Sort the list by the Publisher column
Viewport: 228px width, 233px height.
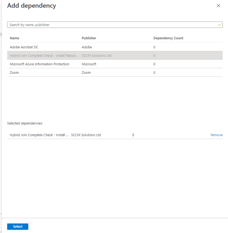click(89, 38)
